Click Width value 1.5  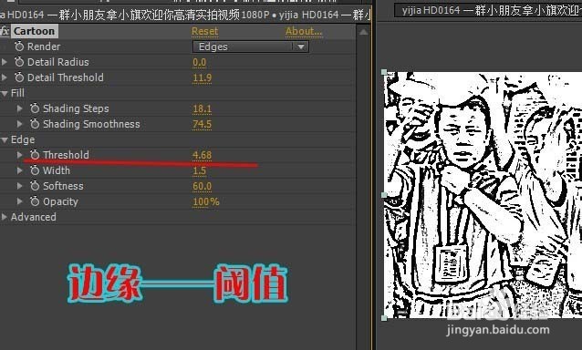[199, 171]
